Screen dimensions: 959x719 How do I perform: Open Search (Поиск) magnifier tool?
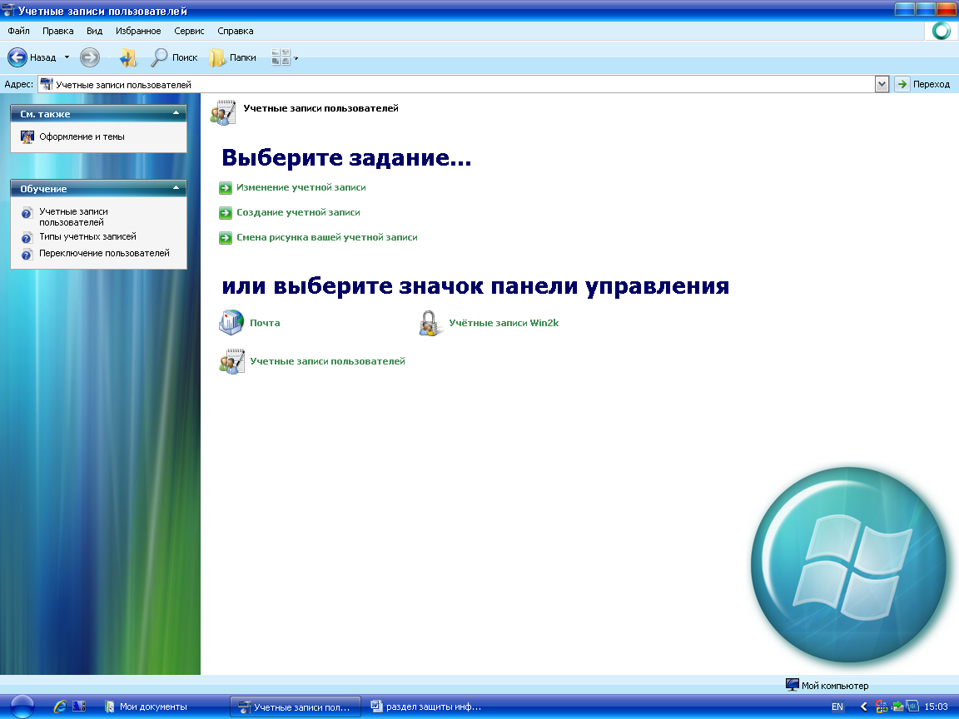(174, 57)
